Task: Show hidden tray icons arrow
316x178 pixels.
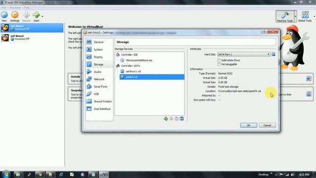Action: coord(276,175)
